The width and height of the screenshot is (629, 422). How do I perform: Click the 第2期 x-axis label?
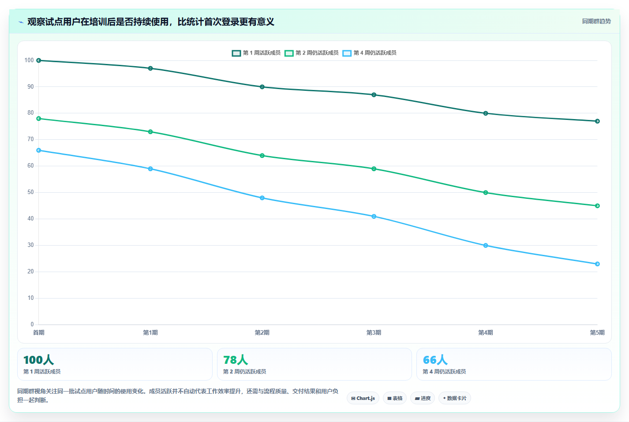262,332
